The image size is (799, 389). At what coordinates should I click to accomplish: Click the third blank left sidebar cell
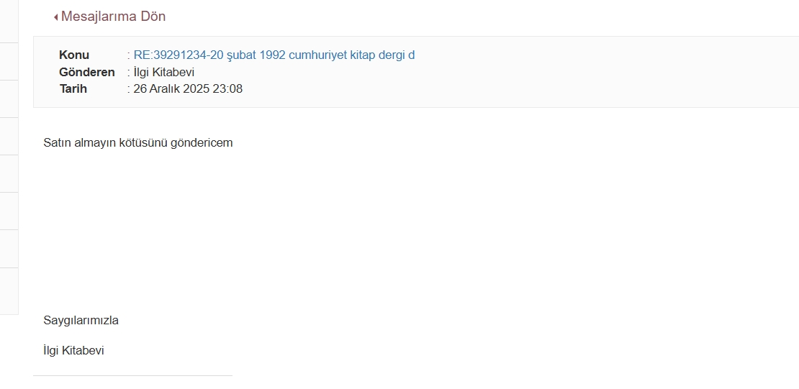9,99
